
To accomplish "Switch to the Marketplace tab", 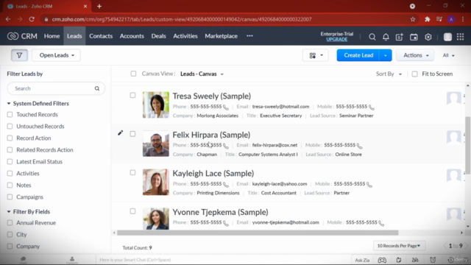I will click(221, 36).
